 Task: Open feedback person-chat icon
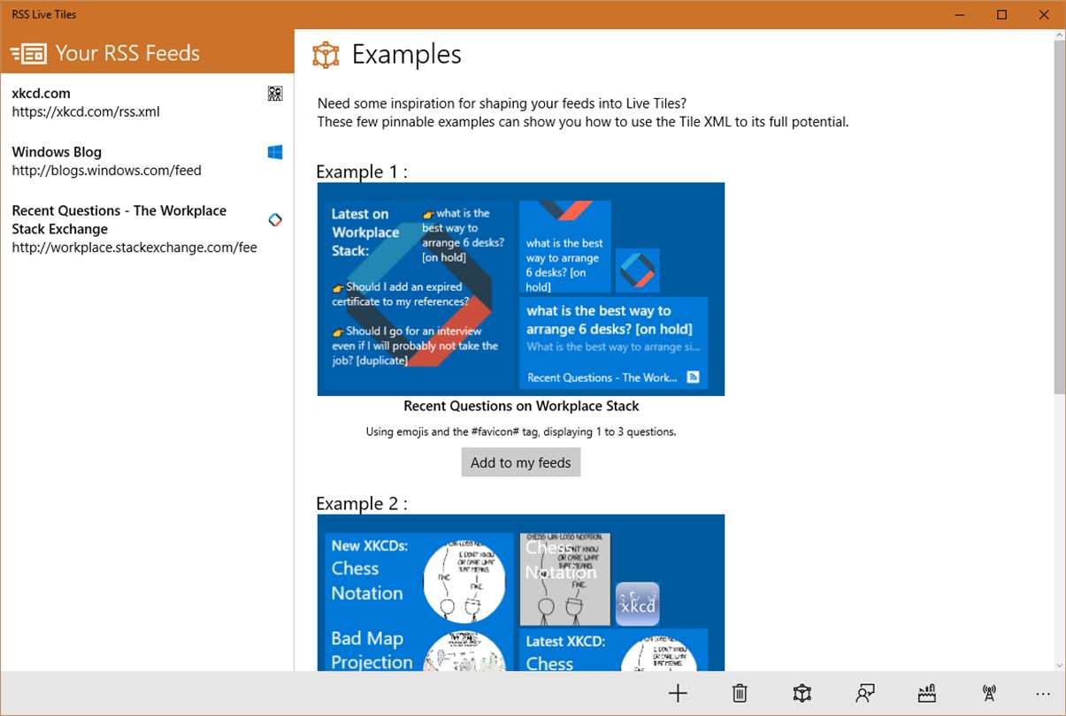pos(865,694)
